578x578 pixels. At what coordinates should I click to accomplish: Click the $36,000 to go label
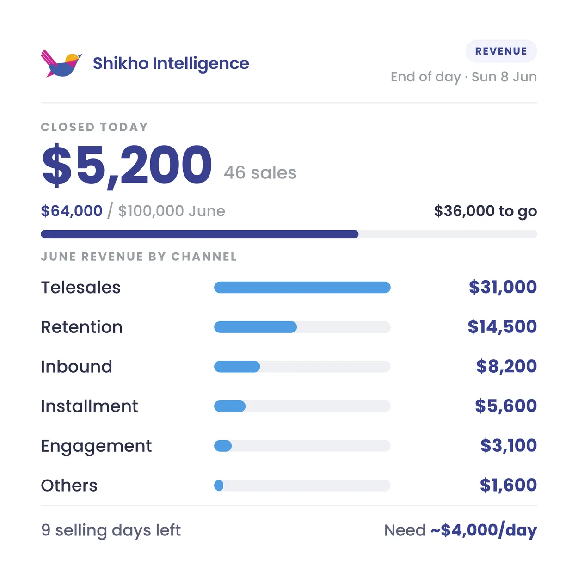485,211
